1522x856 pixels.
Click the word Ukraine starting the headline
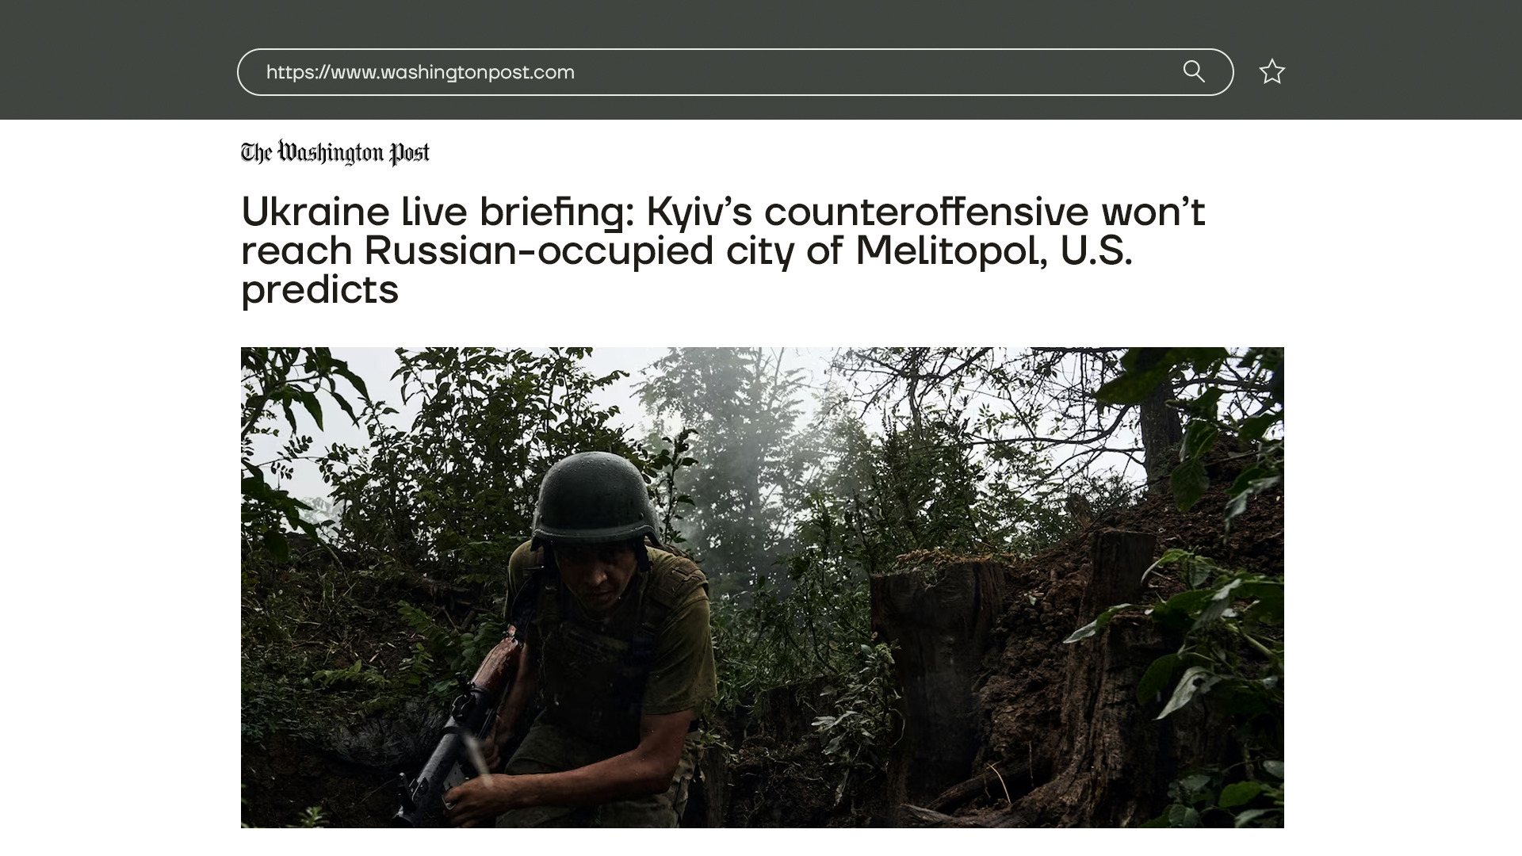[315, 212]
